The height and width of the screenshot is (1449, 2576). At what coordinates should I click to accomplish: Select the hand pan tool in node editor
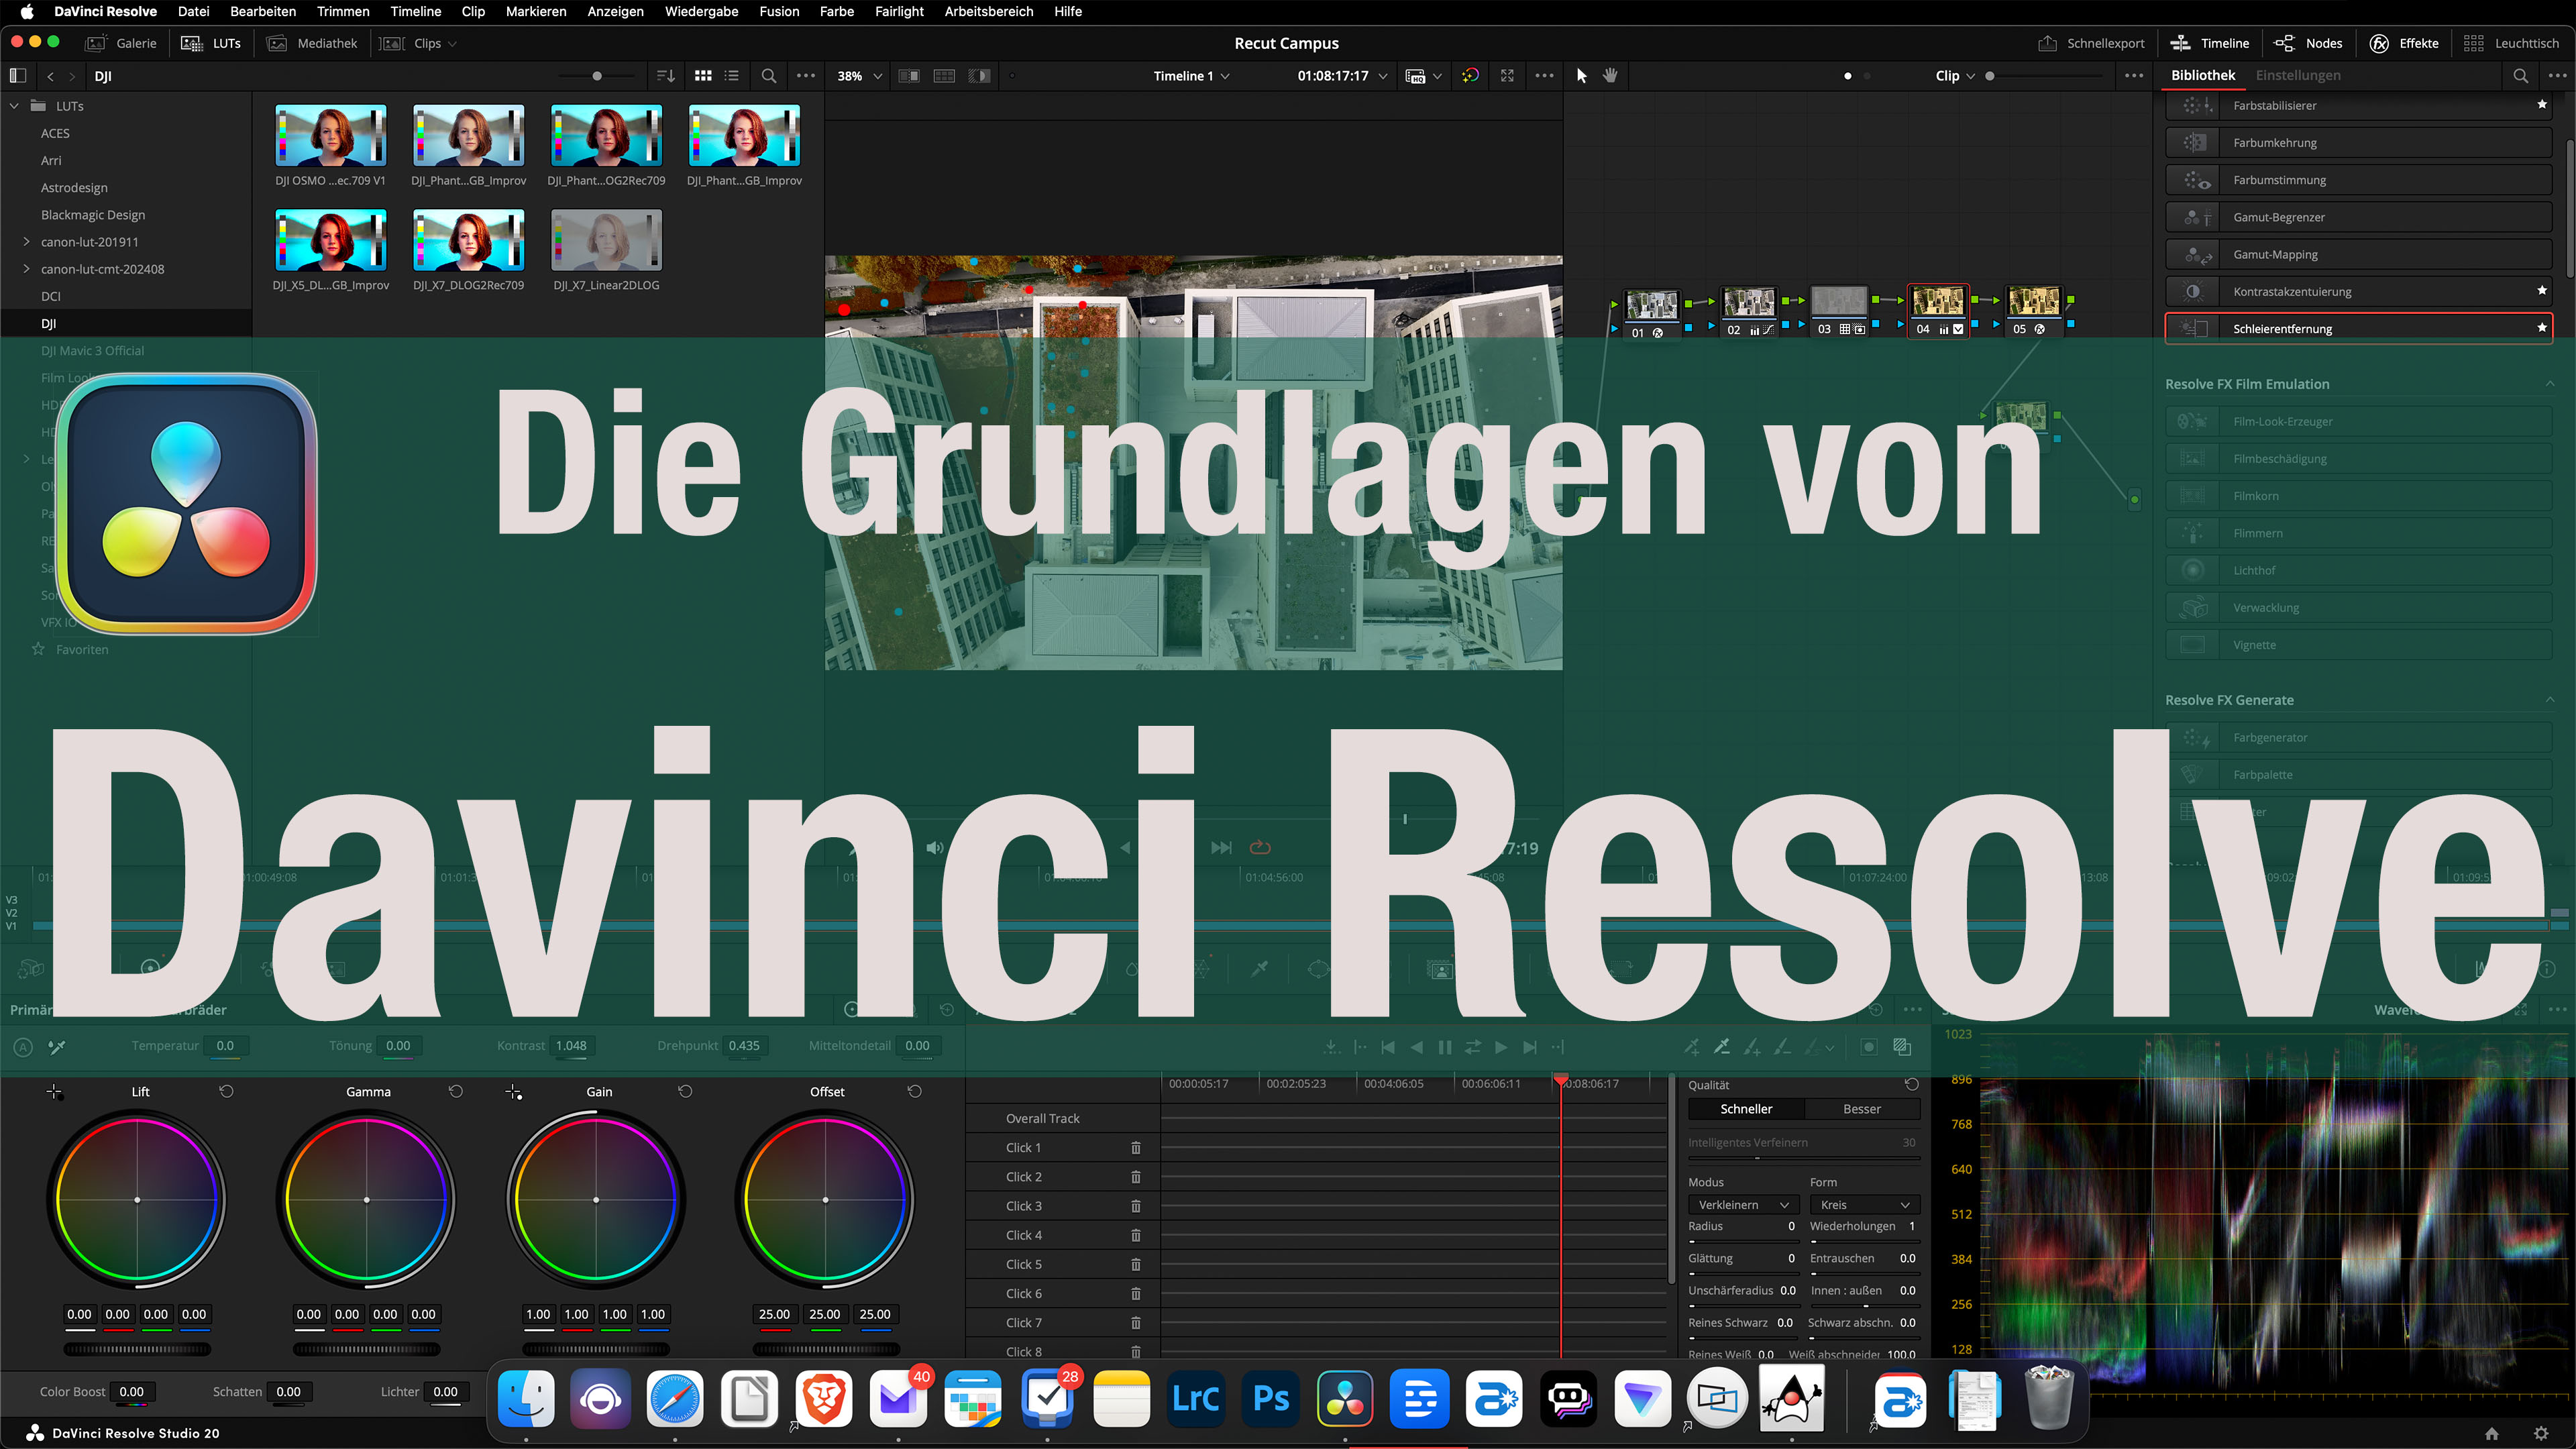click(1610, 76)
